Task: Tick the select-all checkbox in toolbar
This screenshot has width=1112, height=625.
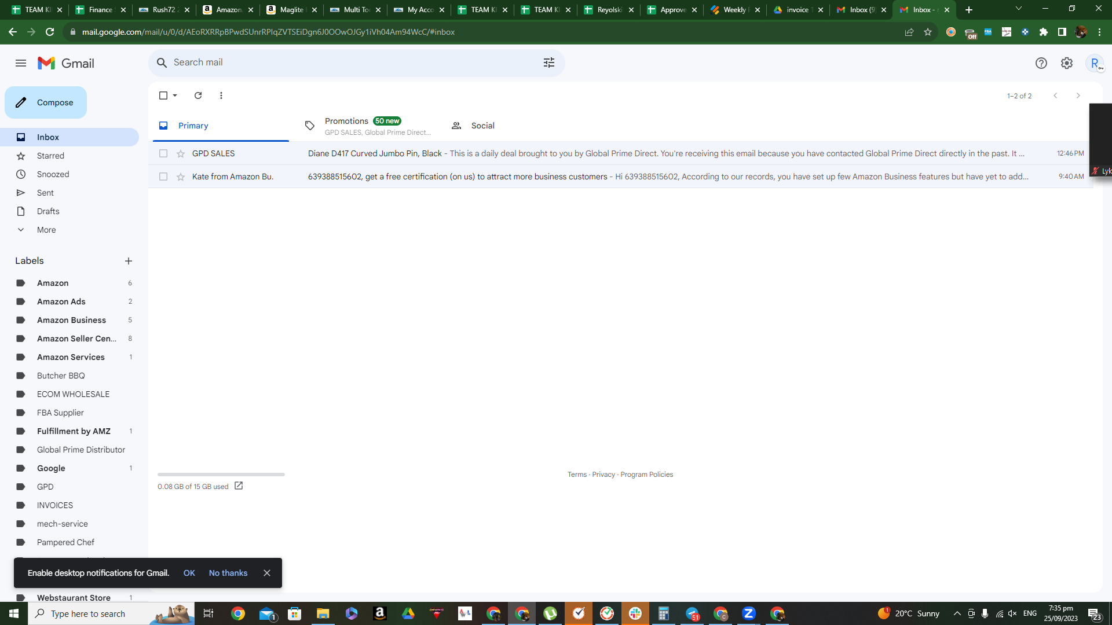Action: [163, 95]
